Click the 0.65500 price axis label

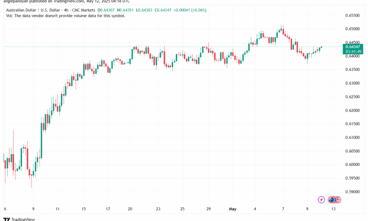pyautogui.click(x=352, y=16)
